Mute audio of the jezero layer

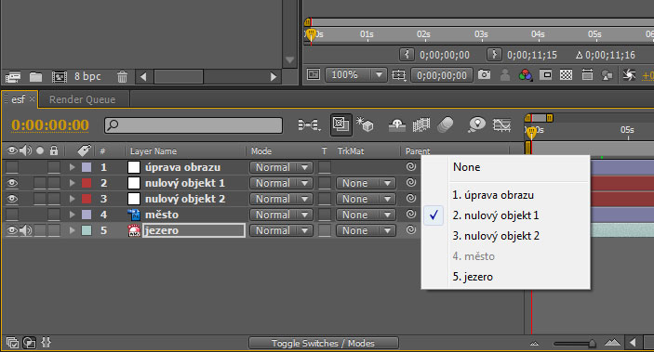(25, 230)
